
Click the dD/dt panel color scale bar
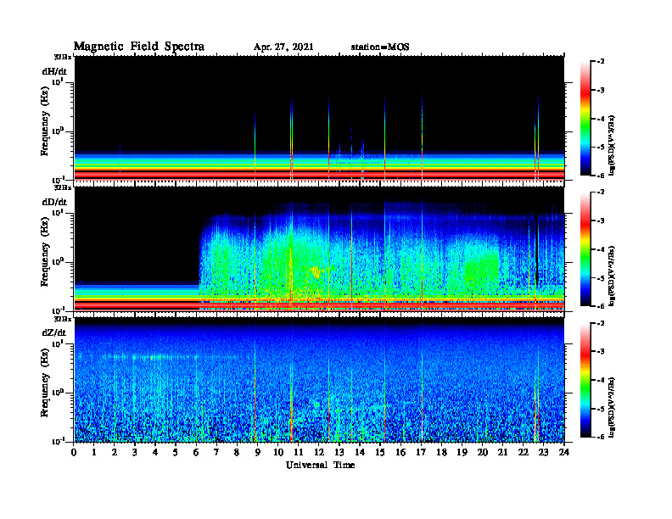(585, 248)
